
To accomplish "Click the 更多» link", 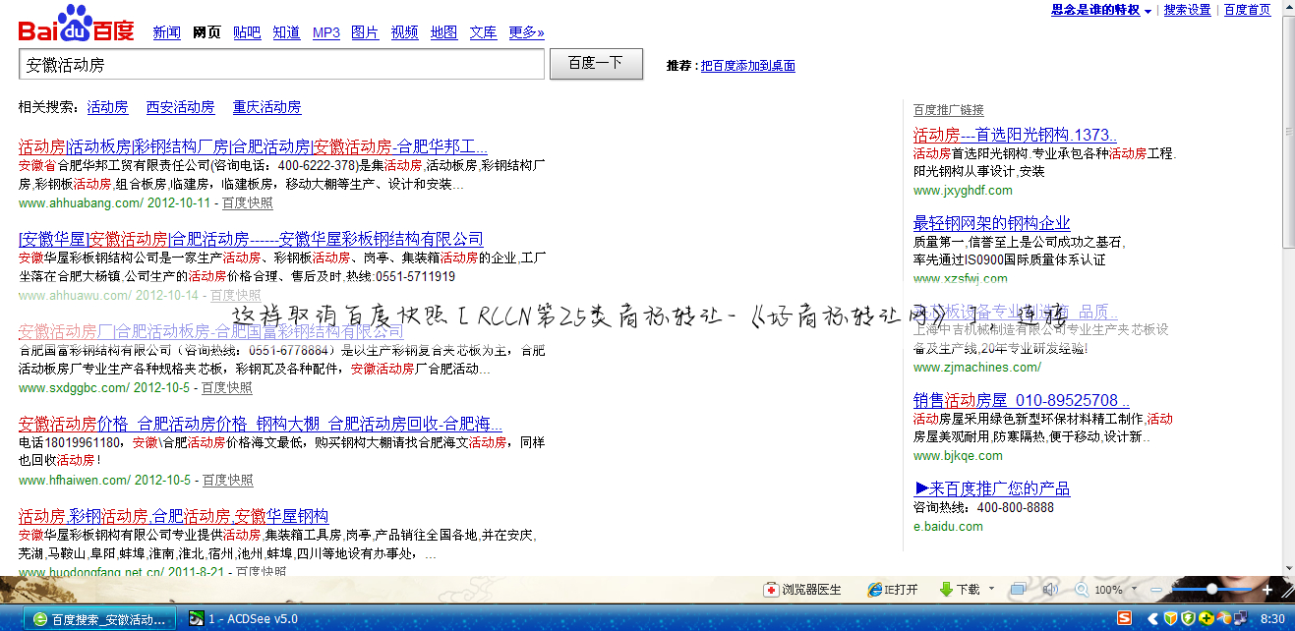I will click(x=526, y=32).
